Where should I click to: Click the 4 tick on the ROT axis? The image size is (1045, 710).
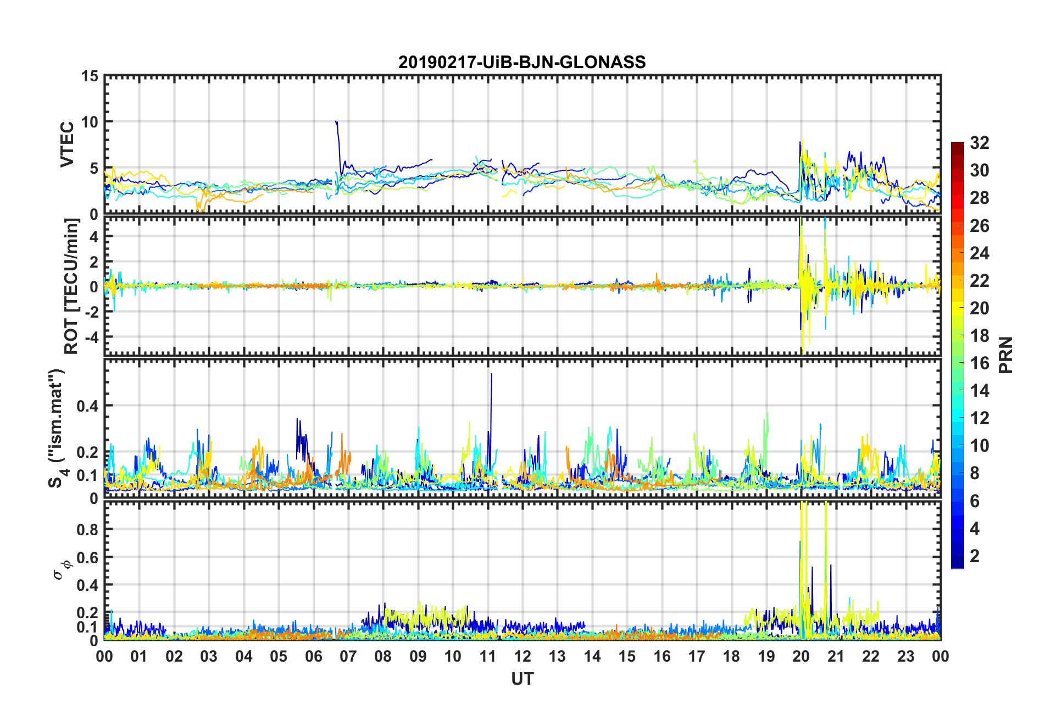[94, 236]
